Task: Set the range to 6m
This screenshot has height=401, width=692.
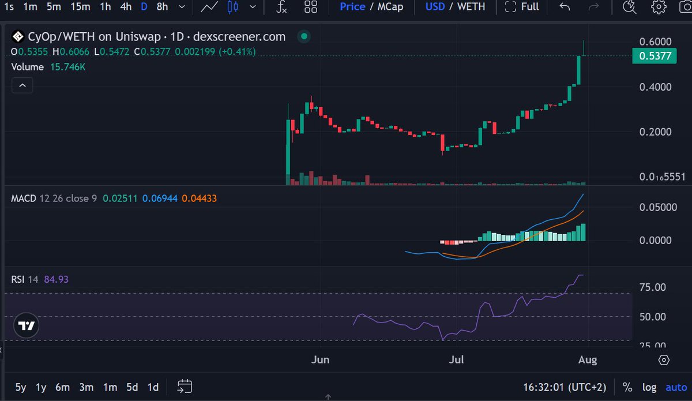Action: (63, 387)
